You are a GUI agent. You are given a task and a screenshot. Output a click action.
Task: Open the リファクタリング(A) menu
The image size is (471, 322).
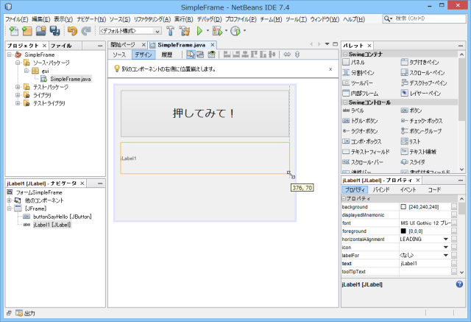pyautogui.click(x=152, y=19)
